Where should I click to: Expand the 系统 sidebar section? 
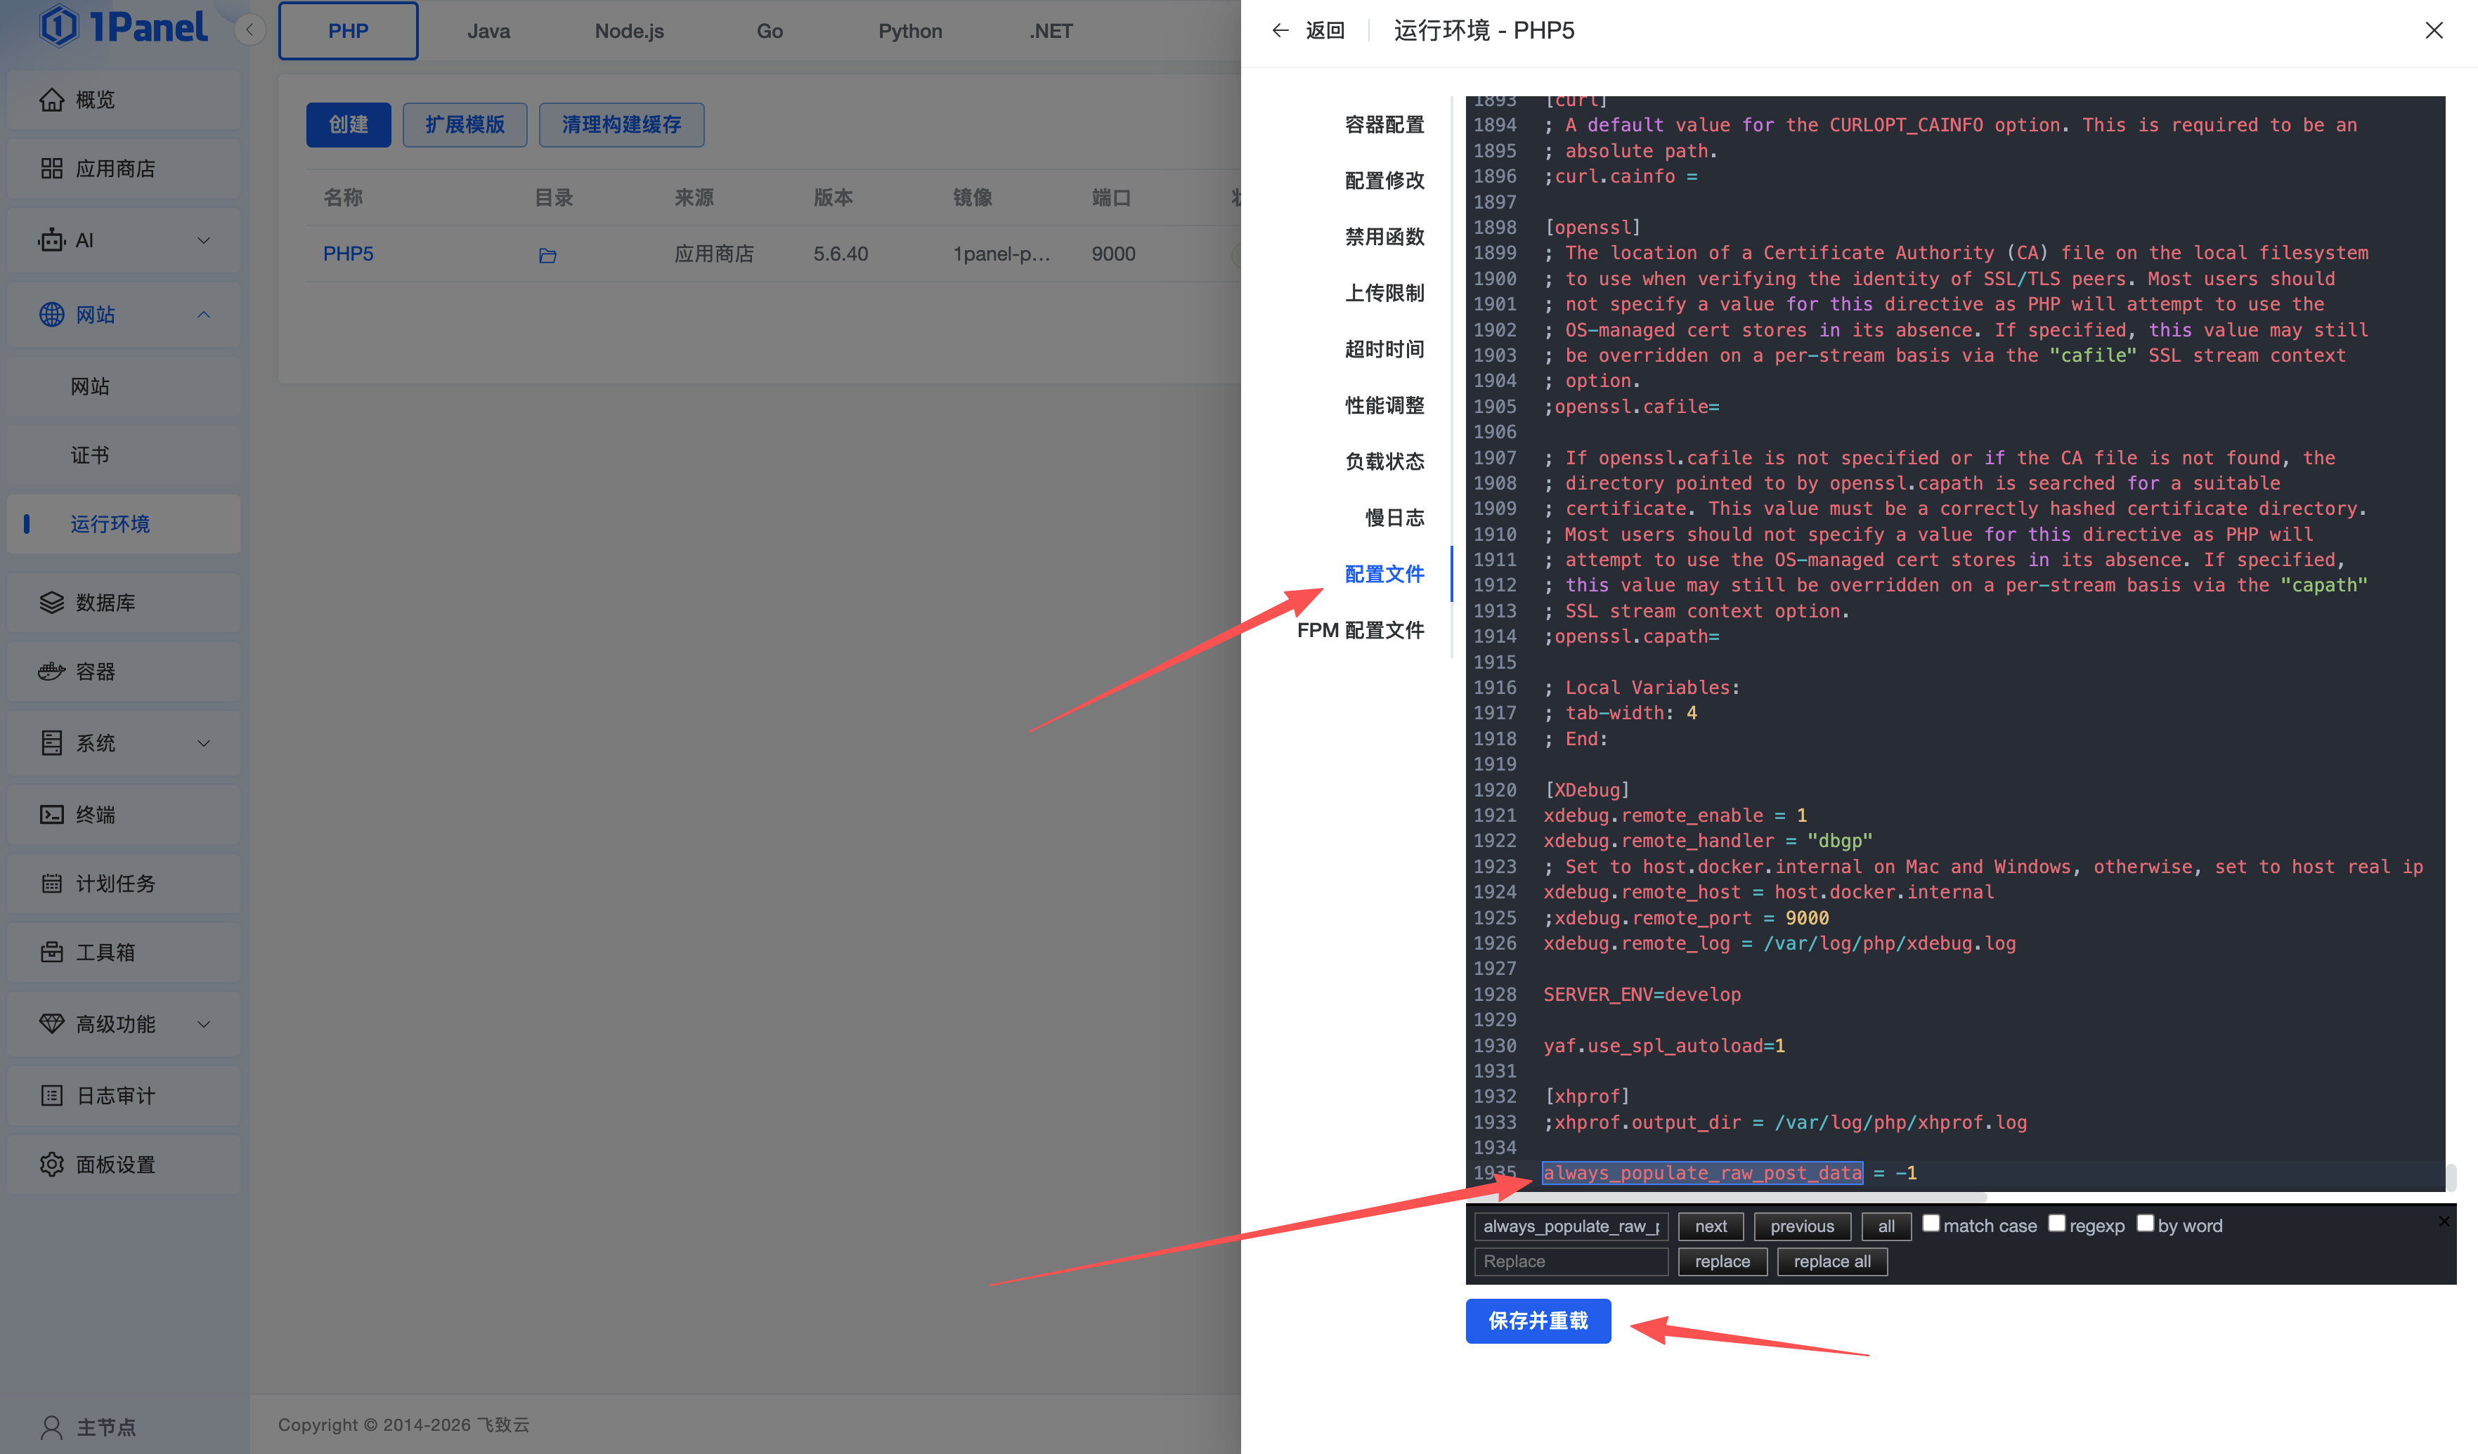[x=204, y=743]
